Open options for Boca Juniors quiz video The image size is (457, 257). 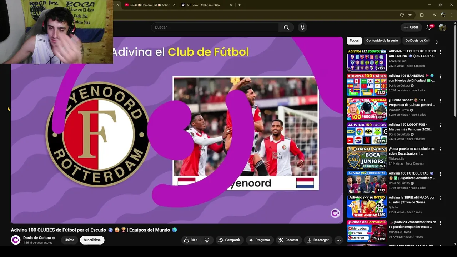[440, 150]
